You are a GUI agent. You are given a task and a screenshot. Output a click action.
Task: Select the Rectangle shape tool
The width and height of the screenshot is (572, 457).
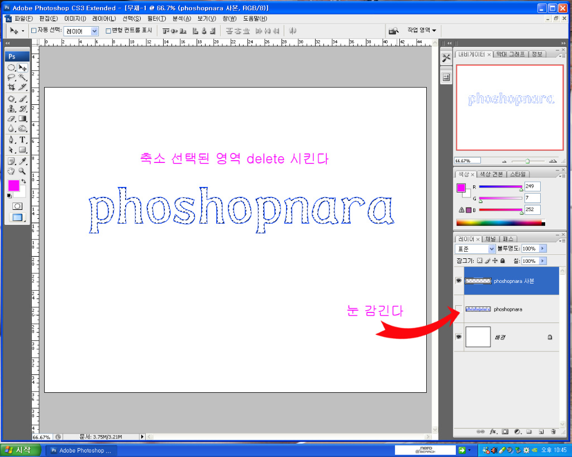[22, 150]
